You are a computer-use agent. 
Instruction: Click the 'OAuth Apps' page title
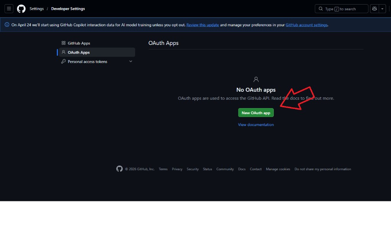pyautogui.click(x=163, y=43)
